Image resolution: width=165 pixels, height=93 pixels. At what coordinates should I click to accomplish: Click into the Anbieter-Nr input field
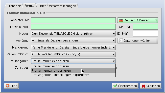[73, 20]
